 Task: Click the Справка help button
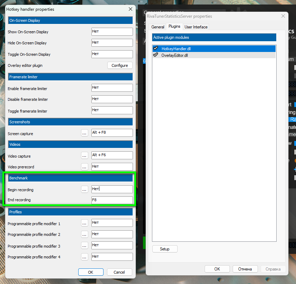tap(273, 269)
